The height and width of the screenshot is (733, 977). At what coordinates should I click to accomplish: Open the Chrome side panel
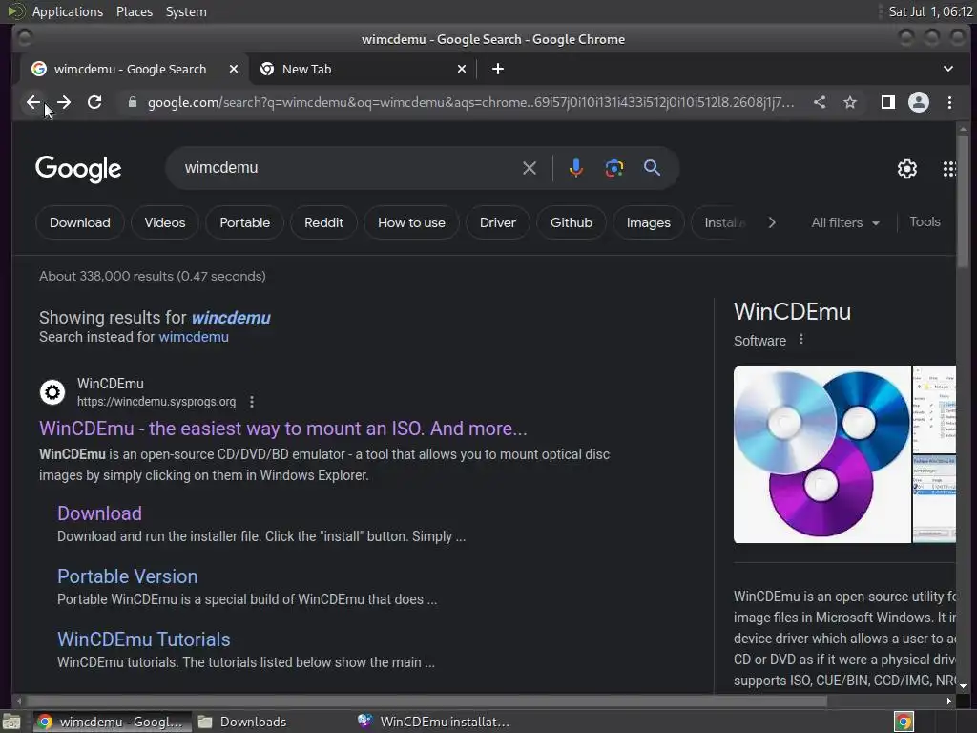pos(888,102)
